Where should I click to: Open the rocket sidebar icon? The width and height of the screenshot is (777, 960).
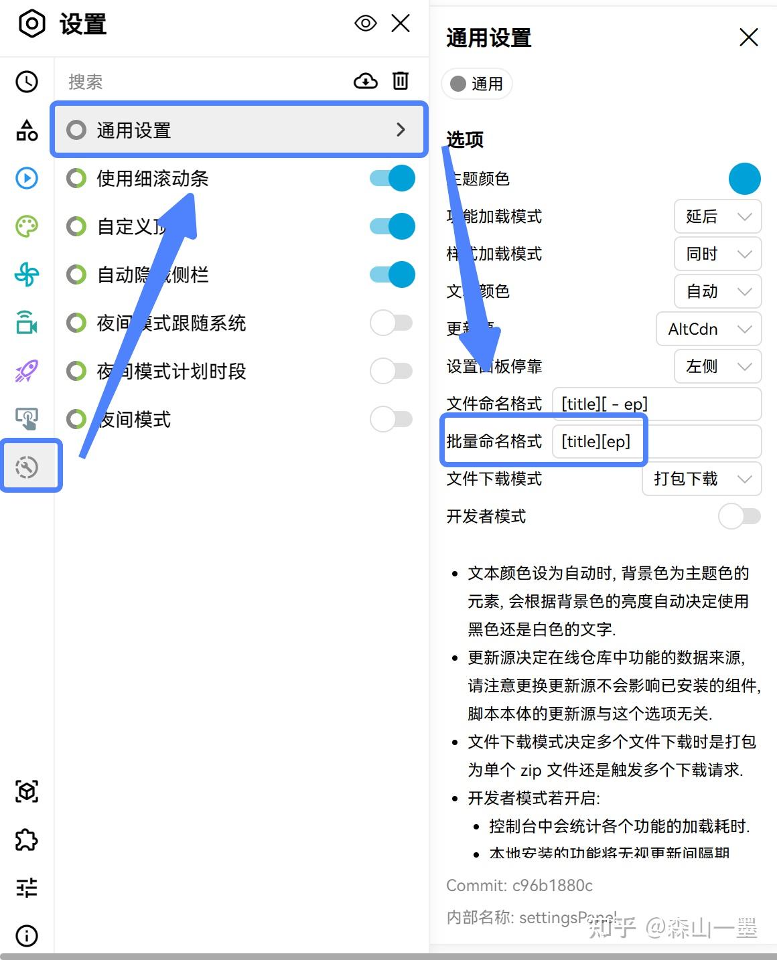(x=27, y=371)
